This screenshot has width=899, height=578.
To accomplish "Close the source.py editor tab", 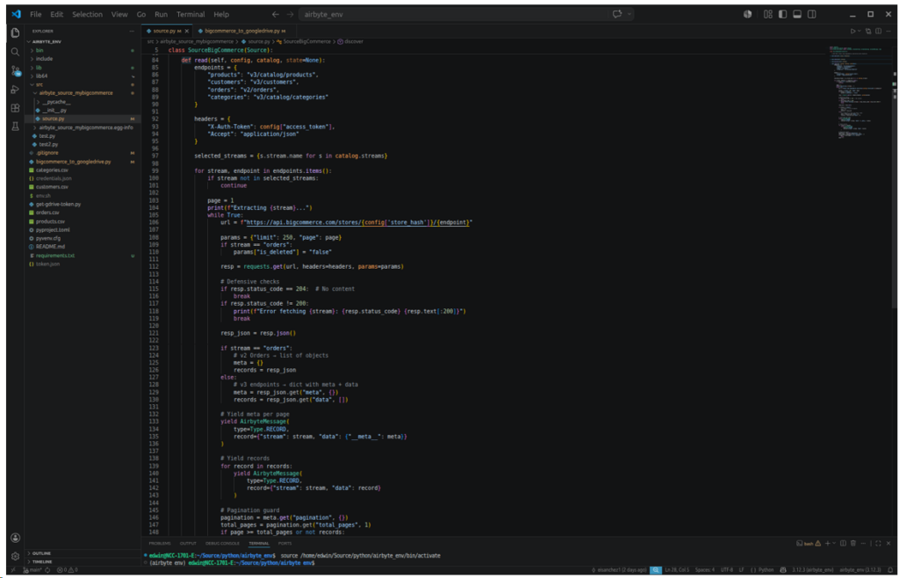I will click(x=187, y=31).
